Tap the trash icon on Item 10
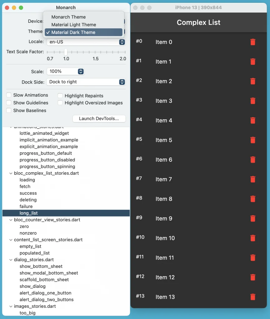 point(253,238)
